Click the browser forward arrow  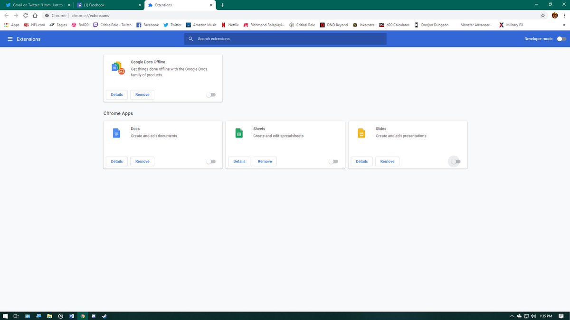coord(16,15)
